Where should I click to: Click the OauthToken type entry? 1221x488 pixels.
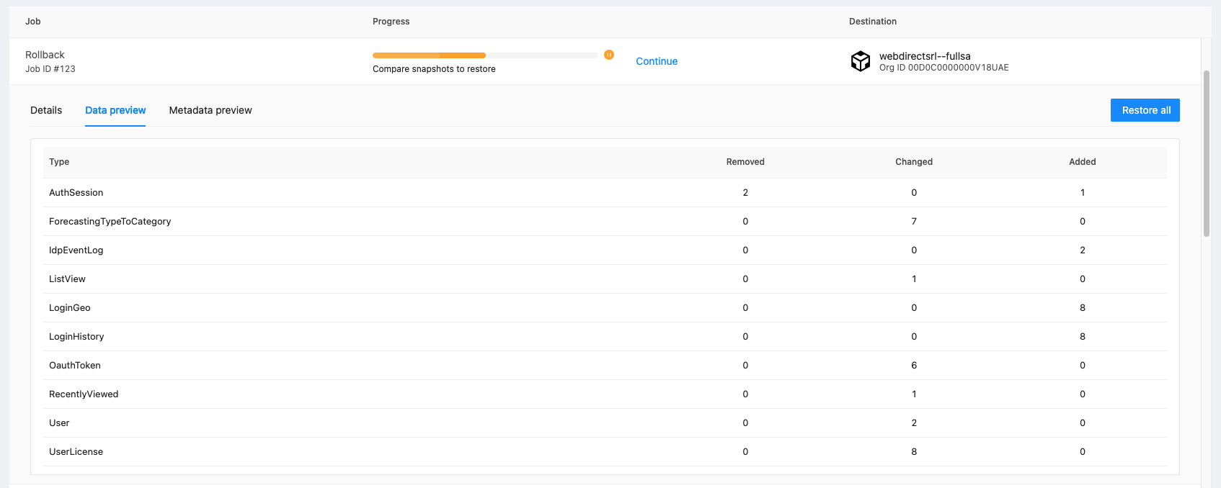click(x=75, y=366)
